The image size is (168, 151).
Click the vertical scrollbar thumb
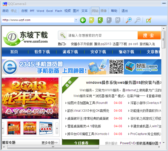tap(163, 40)
